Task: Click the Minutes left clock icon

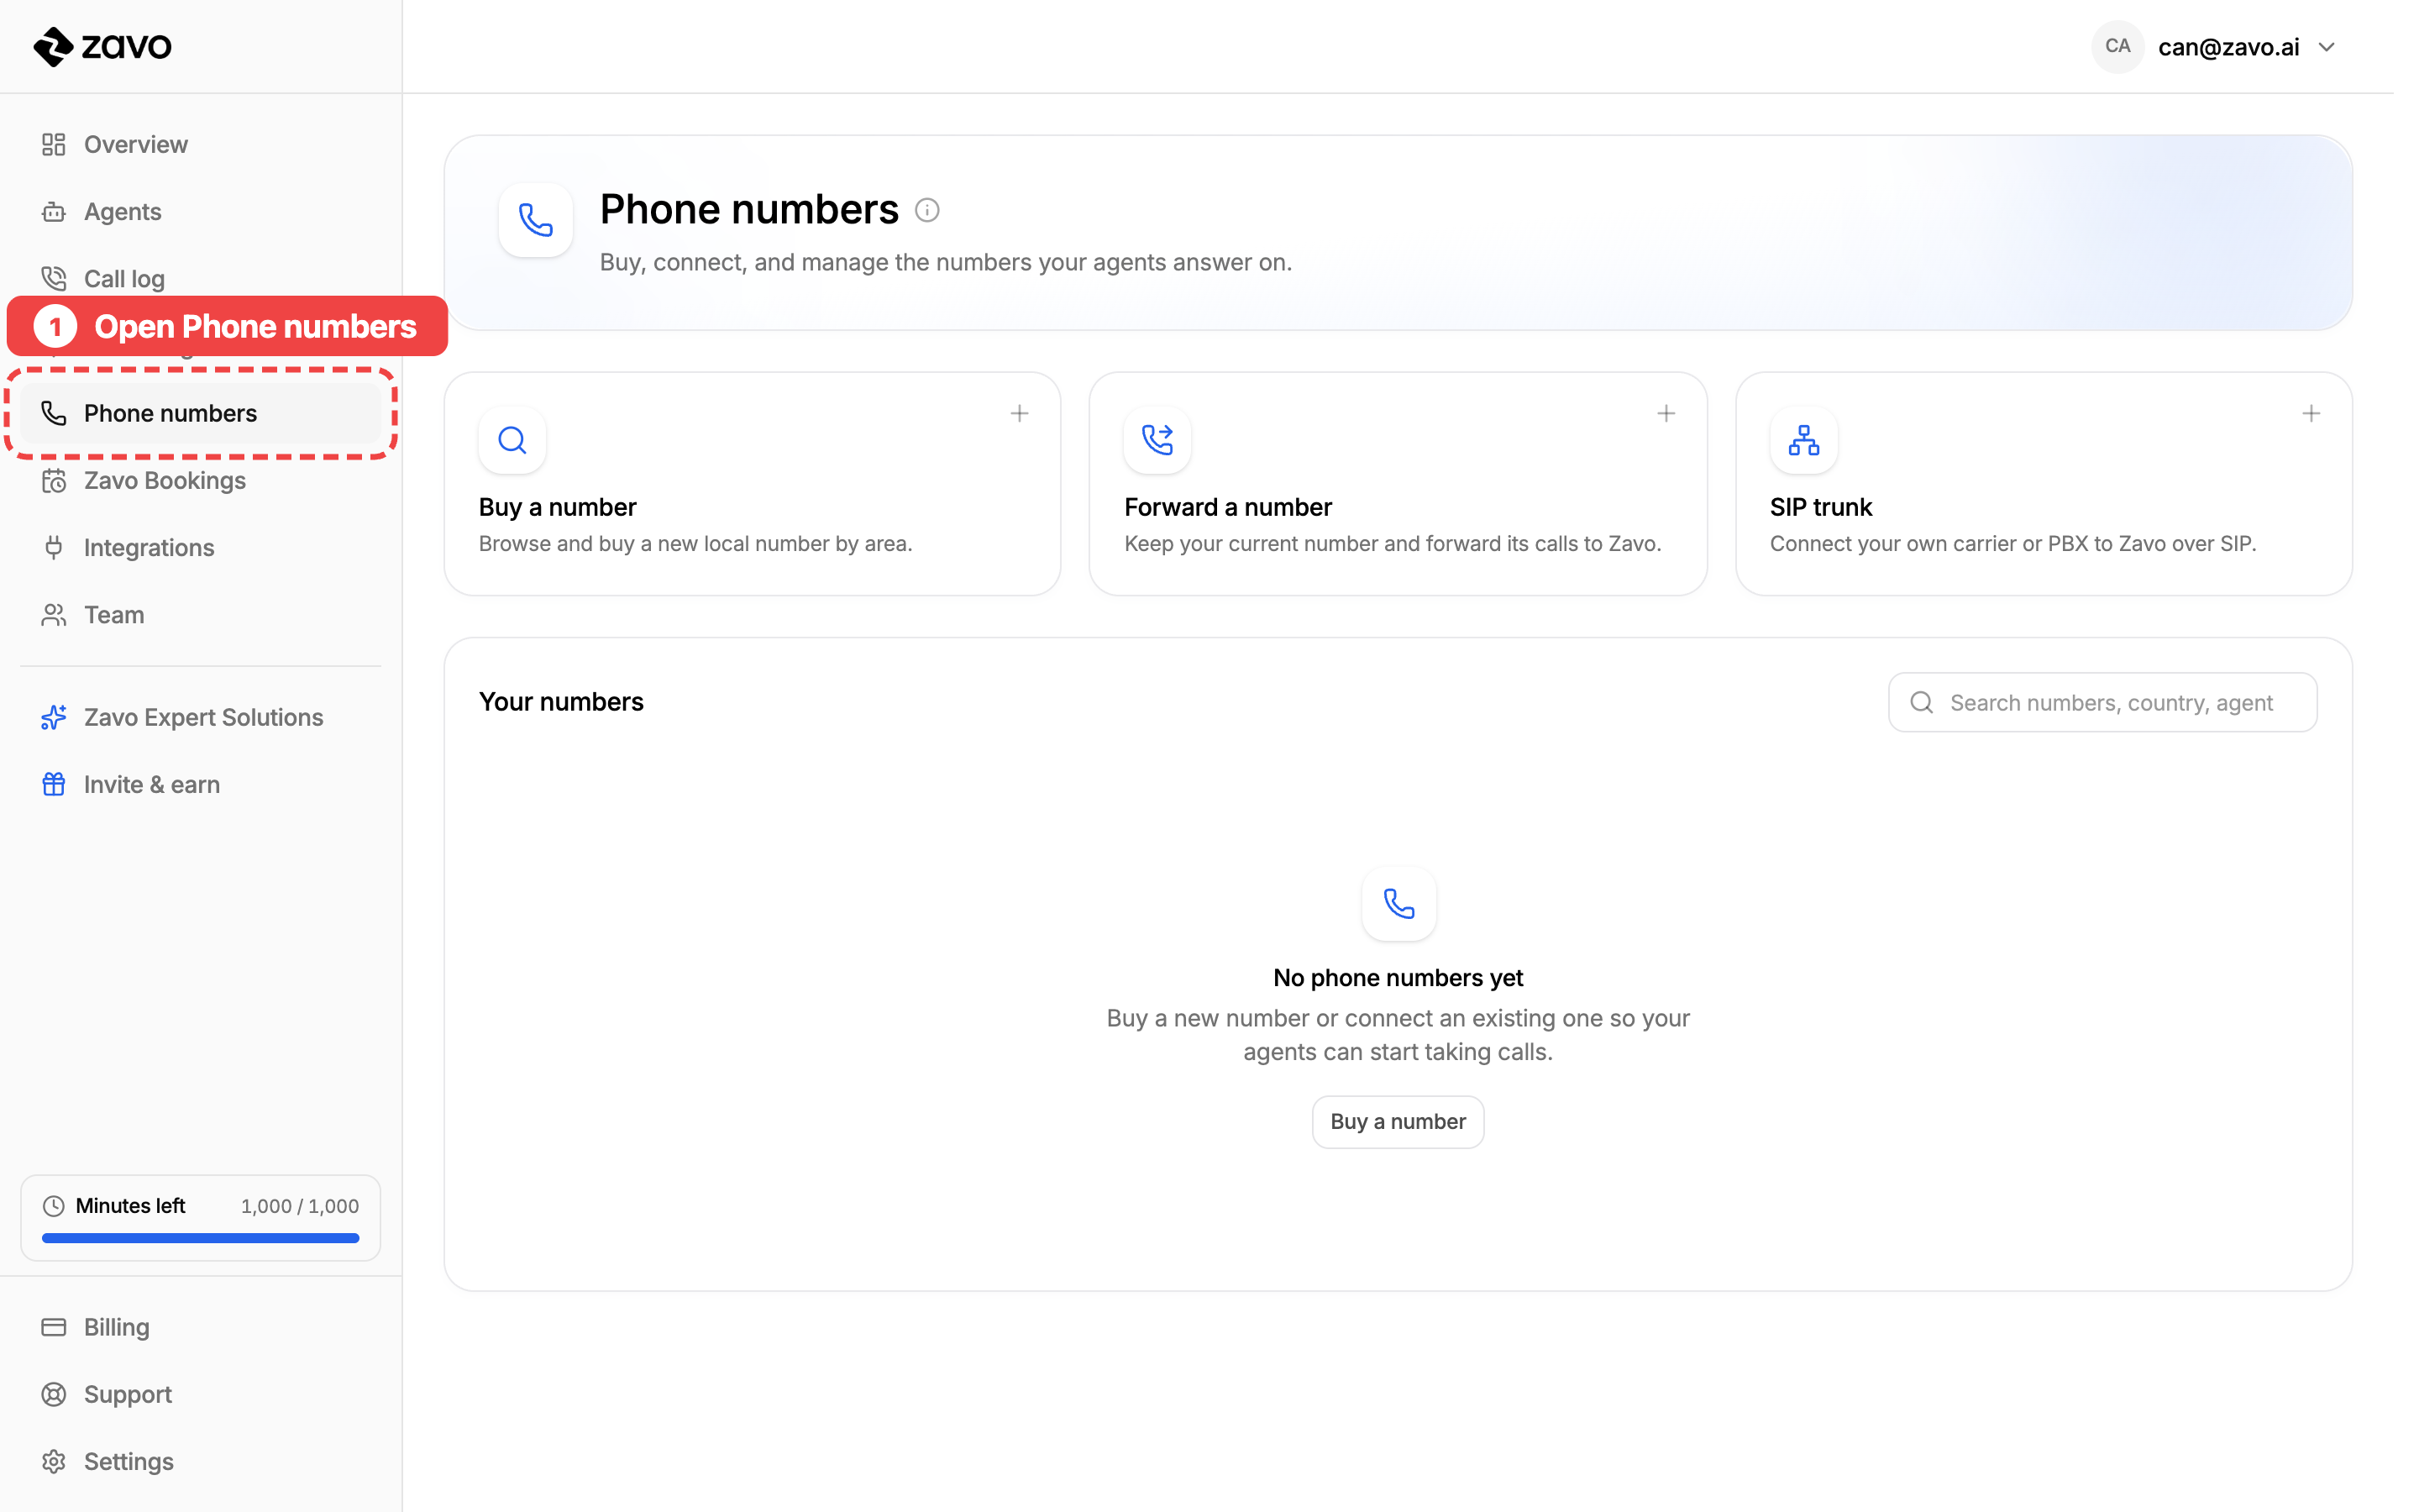Action: 54,1206
